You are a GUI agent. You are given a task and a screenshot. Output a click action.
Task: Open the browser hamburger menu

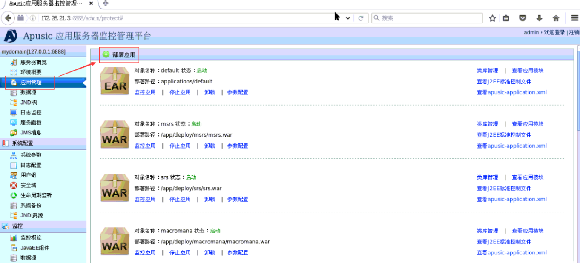(574, 18)
